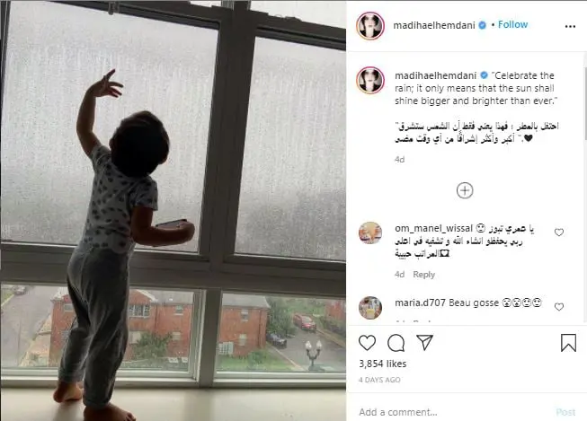Viewport: 587px width, 421px height.
Task: Open maria.d707's avatar
Action: (x=370, y=308)
